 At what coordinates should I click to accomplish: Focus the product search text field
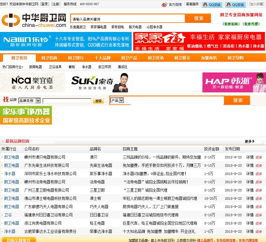point(174,100)
